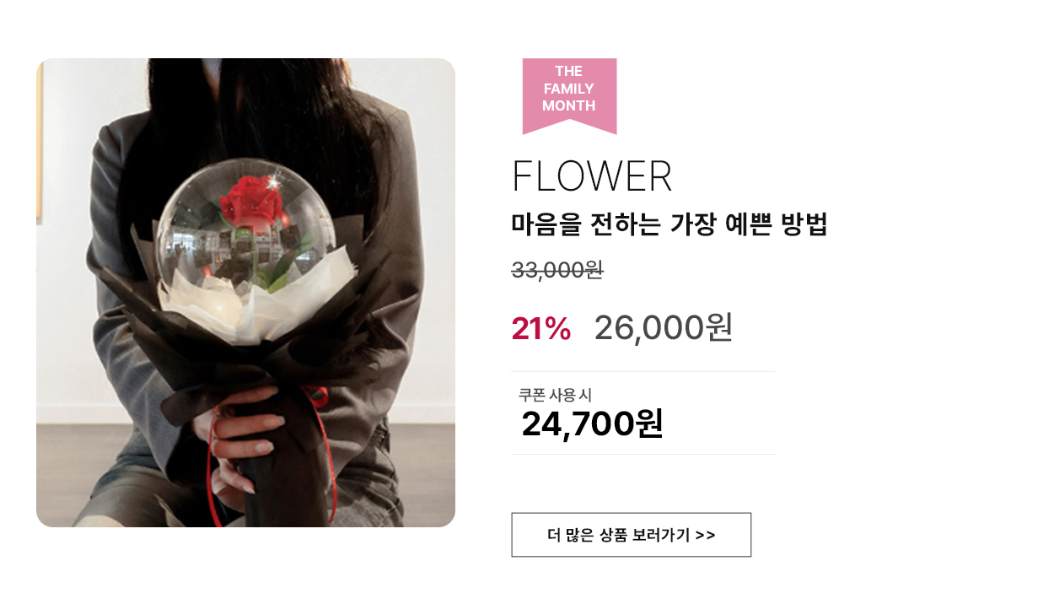Click the 쿠폰 사용 시 label
Image resolution: width=1054 pixels, height=615 pixels.
[555, 394]
